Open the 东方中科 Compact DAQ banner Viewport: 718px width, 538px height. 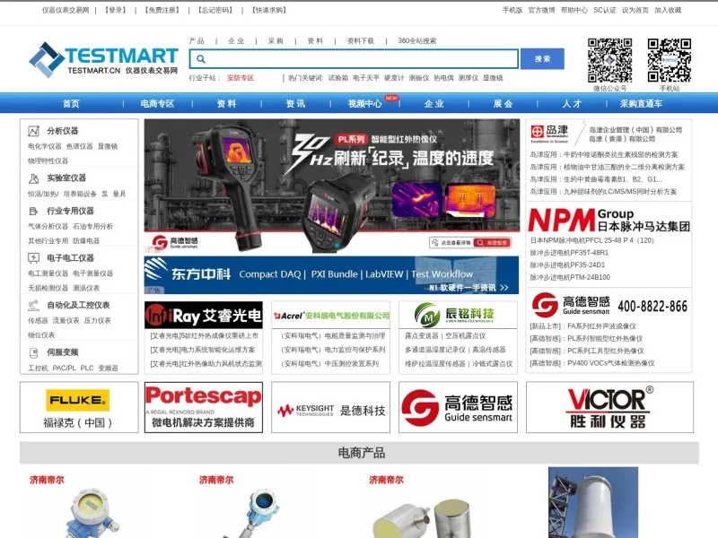tap(331, 275)
